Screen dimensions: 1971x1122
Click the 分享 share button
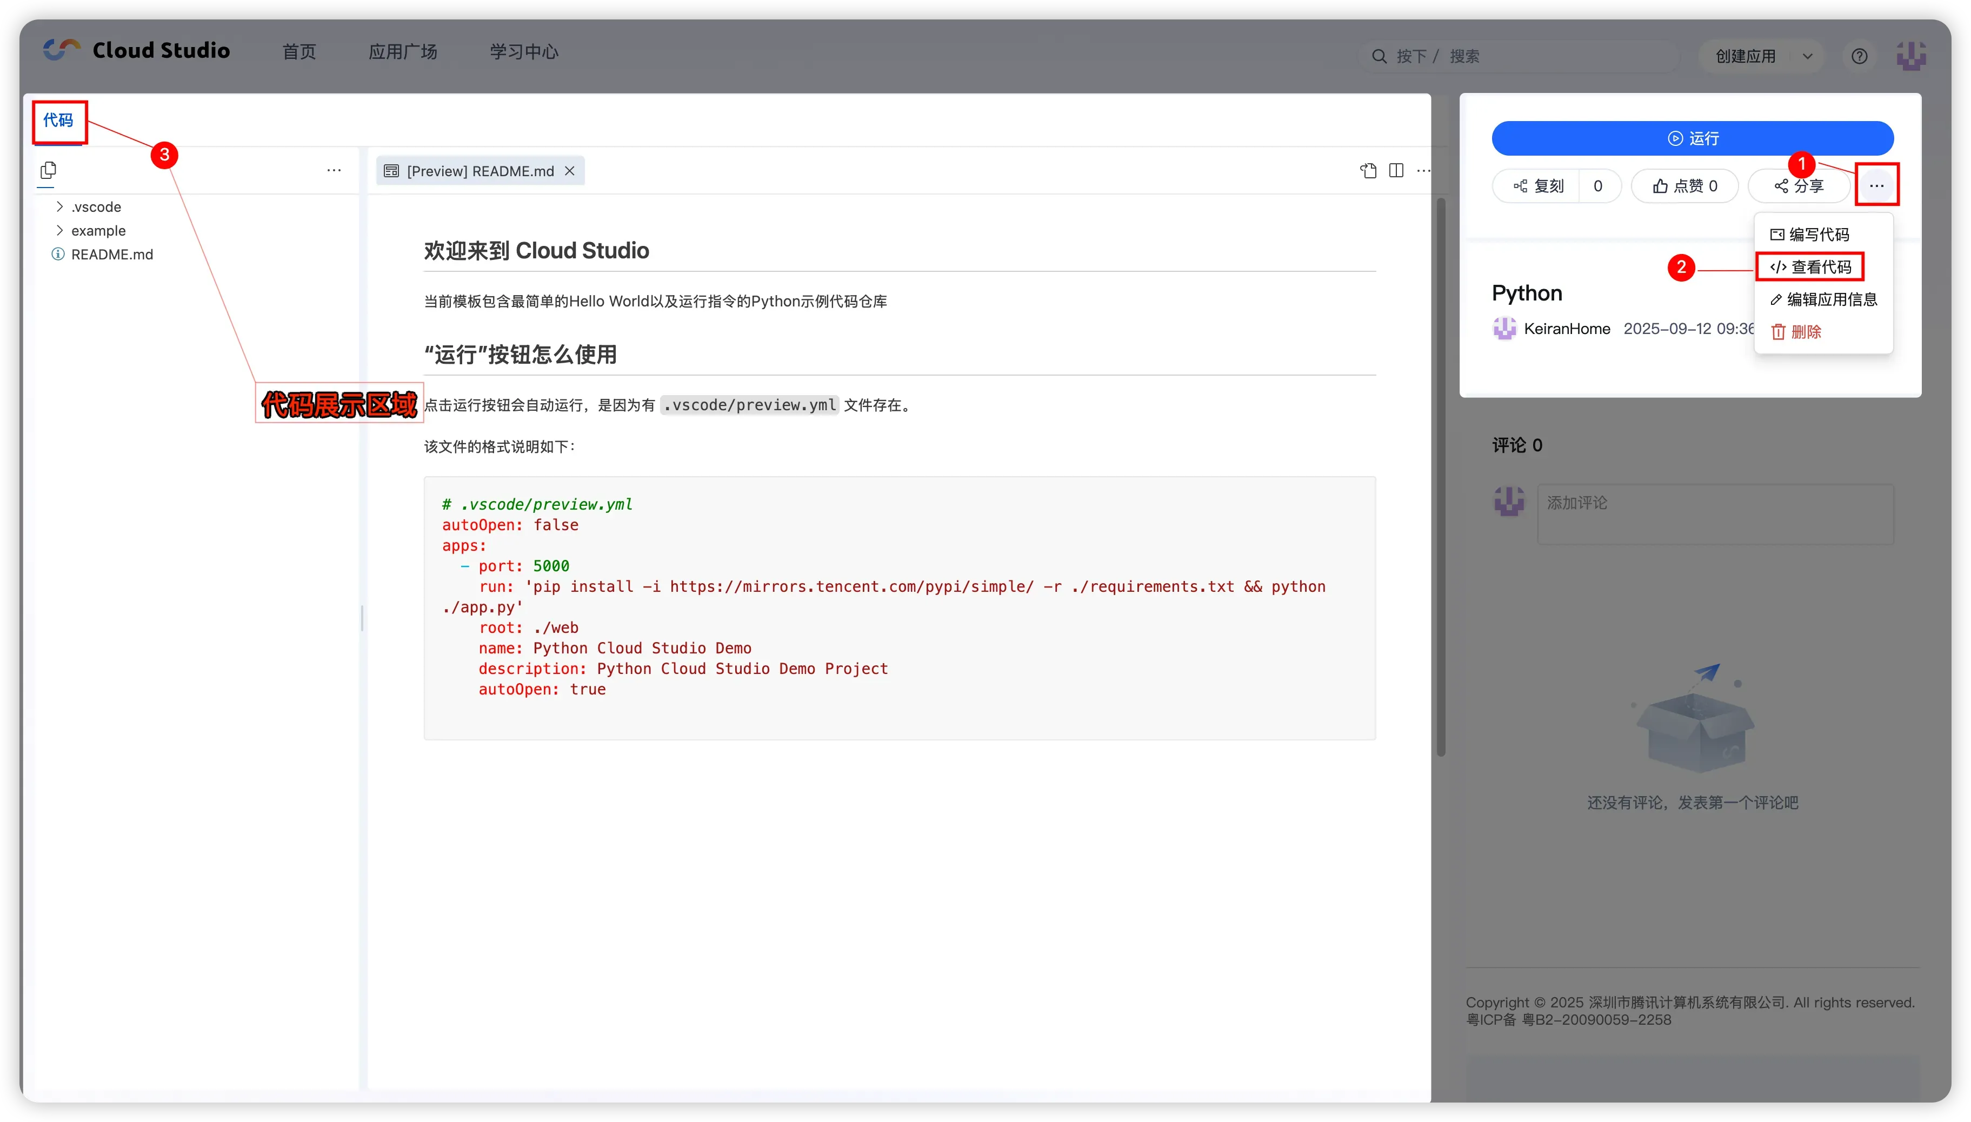[1799, 186]
